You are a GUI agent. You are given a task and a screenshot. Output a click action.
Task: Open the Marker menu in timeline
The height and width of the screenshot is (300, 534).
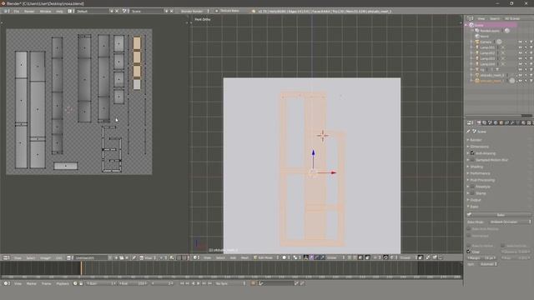pyautogui.click(x=32, y=283)
